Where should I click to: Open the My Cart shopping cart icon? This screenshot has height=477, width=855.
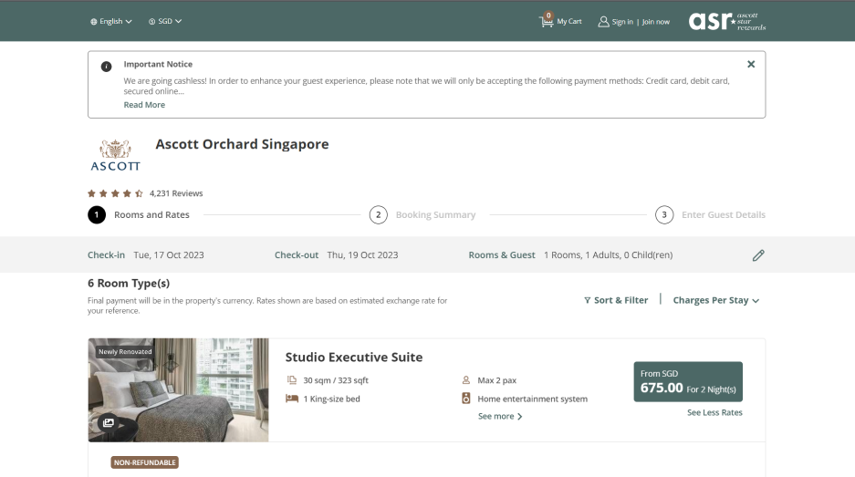pyautogui.click(x=547, y=20)
